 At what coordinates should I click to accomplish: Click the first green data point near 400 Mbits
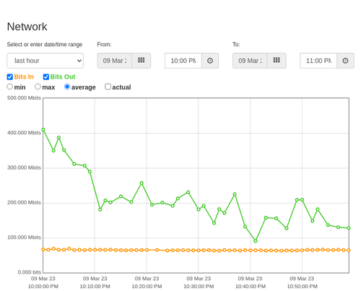coord(43,130)
